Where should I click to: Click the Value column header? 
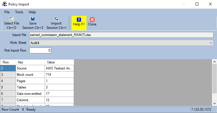[59, 62]
